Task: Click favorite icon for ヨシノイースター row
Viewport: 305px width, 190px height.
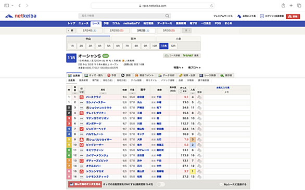Action: 199,102
